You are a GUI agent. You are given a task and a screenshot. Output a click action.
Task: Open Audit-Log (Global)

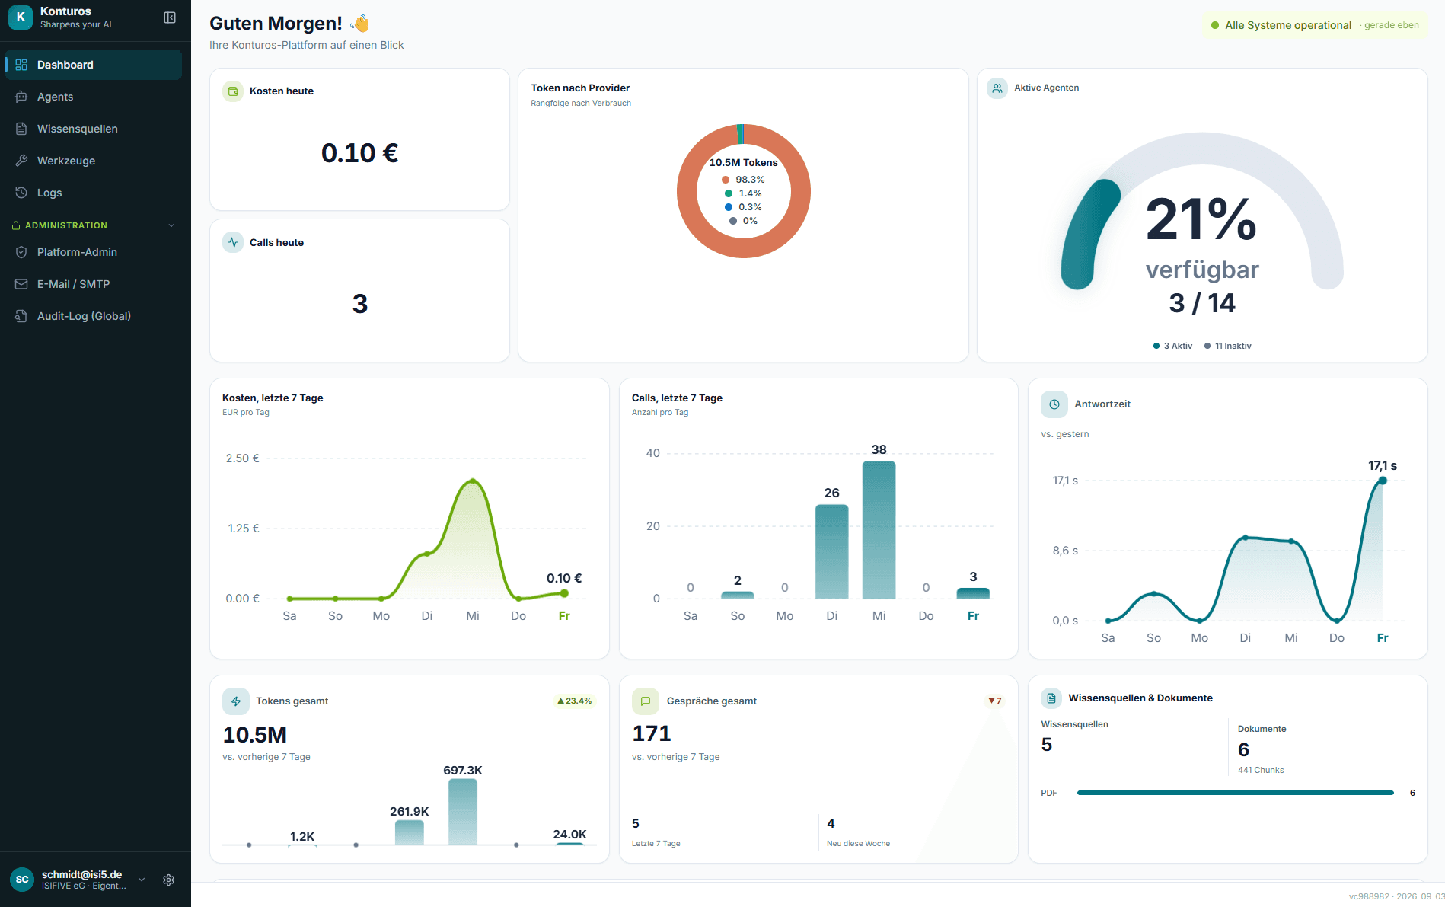coord(94,316)
